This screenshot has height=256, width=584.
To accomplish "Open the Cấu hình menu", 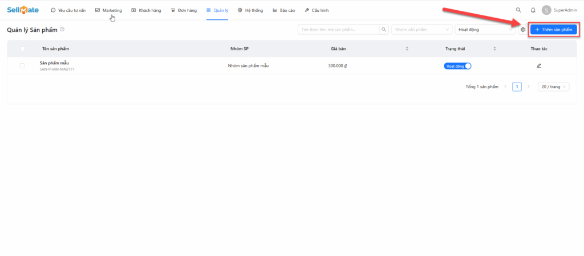I will [x=317, y=10].
